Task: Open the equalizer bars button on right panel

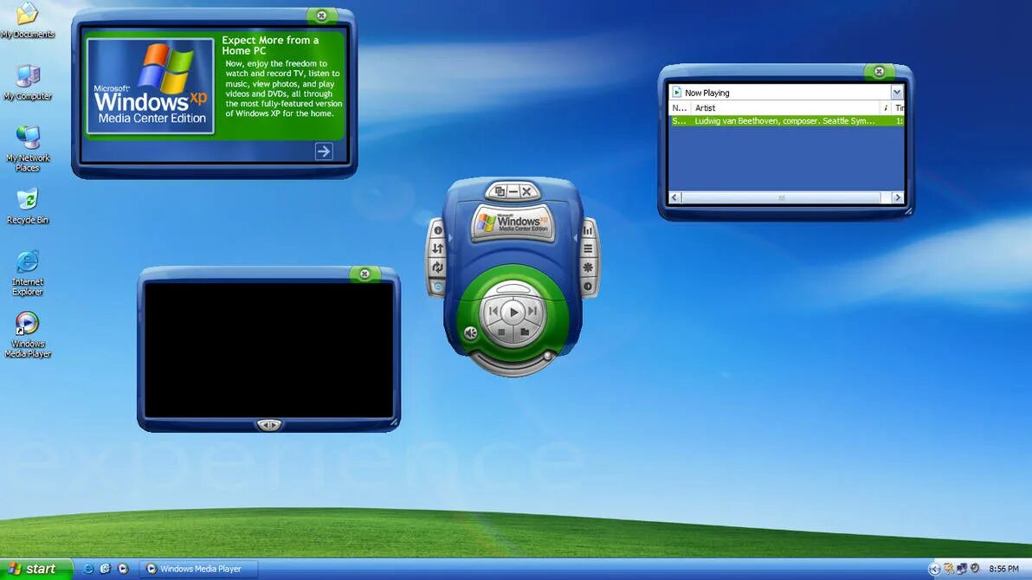Action: coord(588,229)
